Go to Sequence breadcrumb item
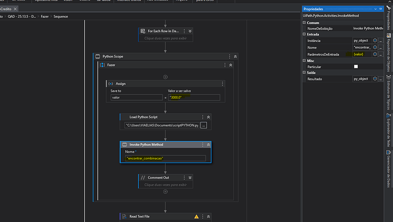This screenshot has width=393, height=222. click(60, 17)
